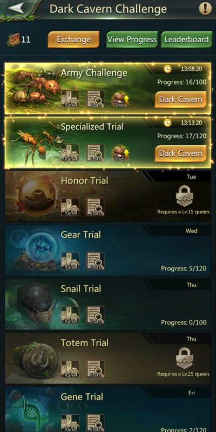Enter Dark Cavern for Army Challenge
The height and width of the screenshot is (432, 216).
[x=181, y=99]
